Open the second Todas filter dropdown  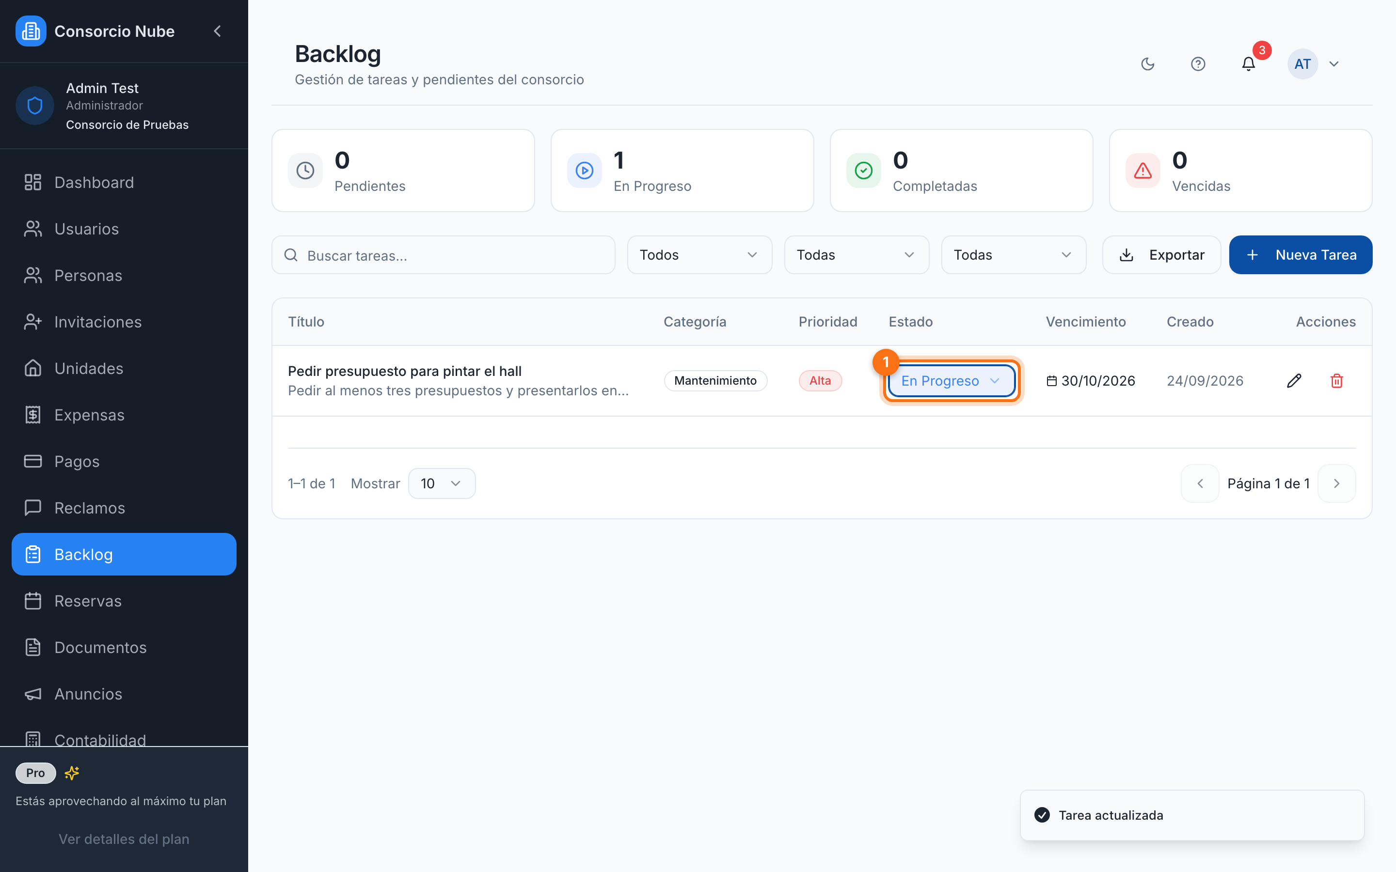[1014, 255]
